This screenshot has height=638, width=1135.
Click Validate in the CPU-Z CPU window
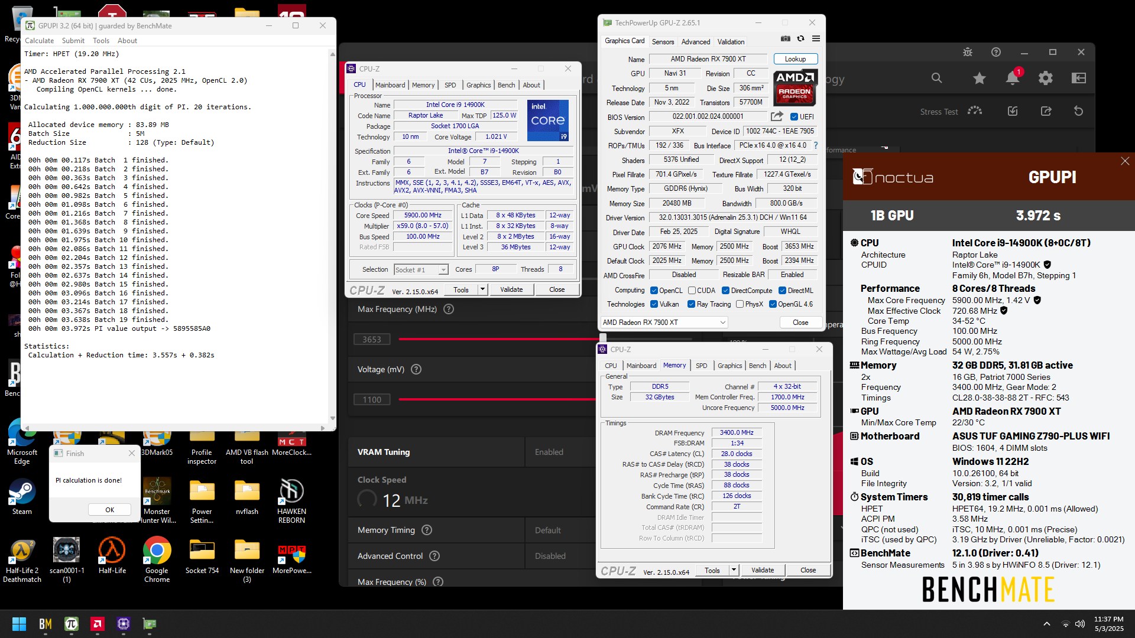pos(511,289)
